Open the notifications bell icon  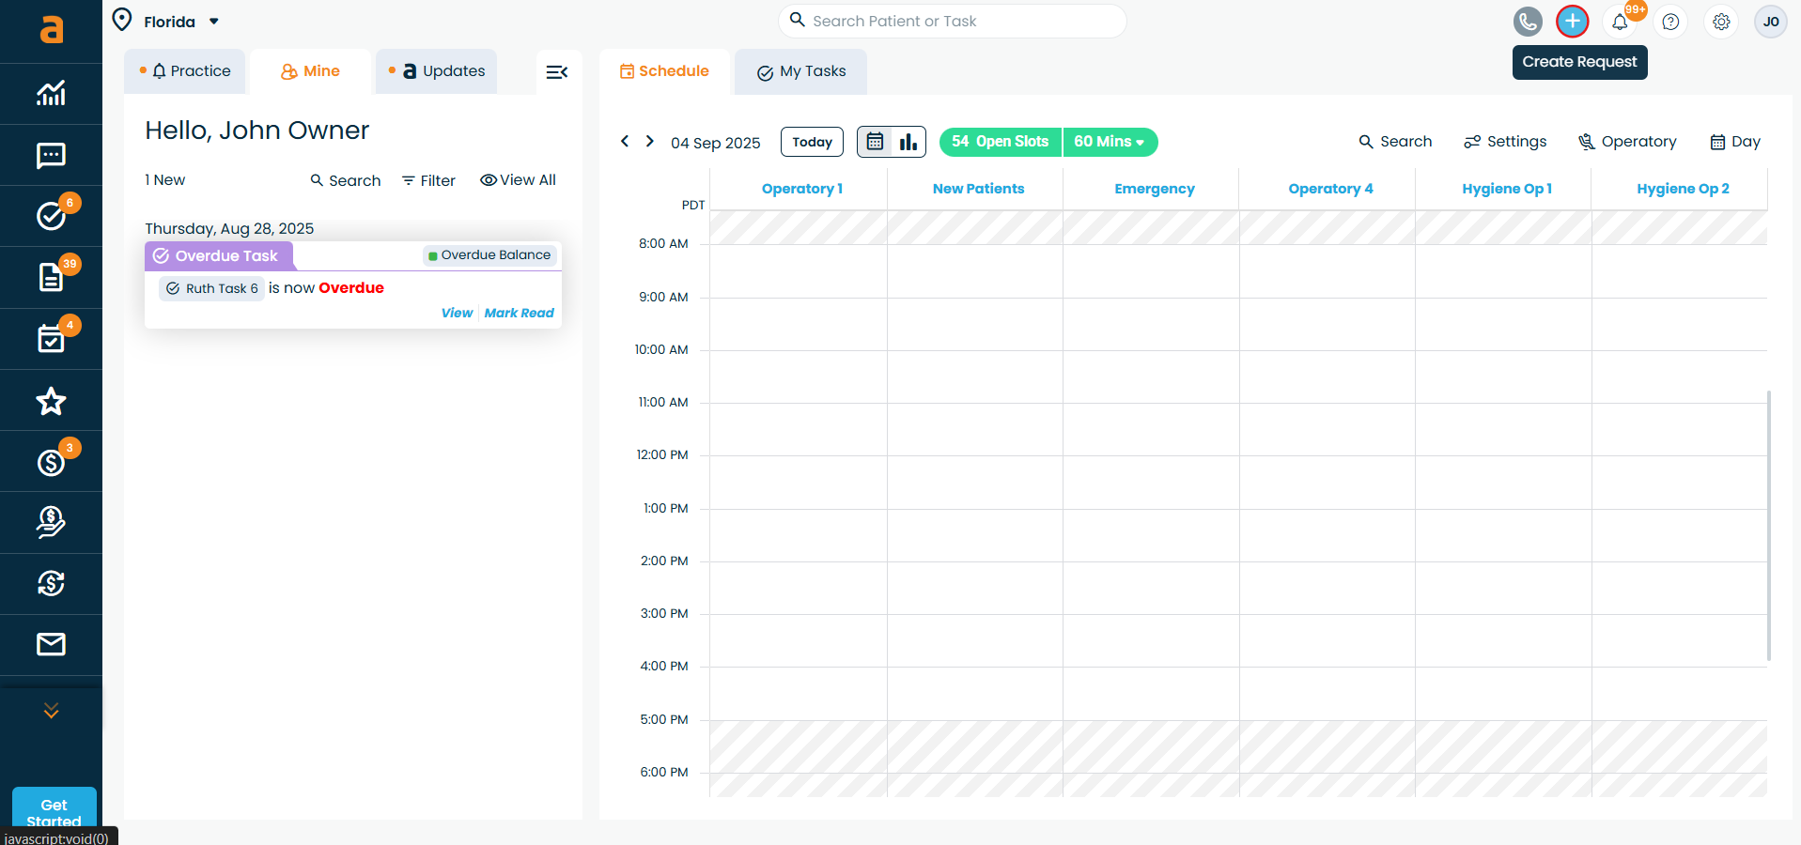click(x=1620, y=22)
